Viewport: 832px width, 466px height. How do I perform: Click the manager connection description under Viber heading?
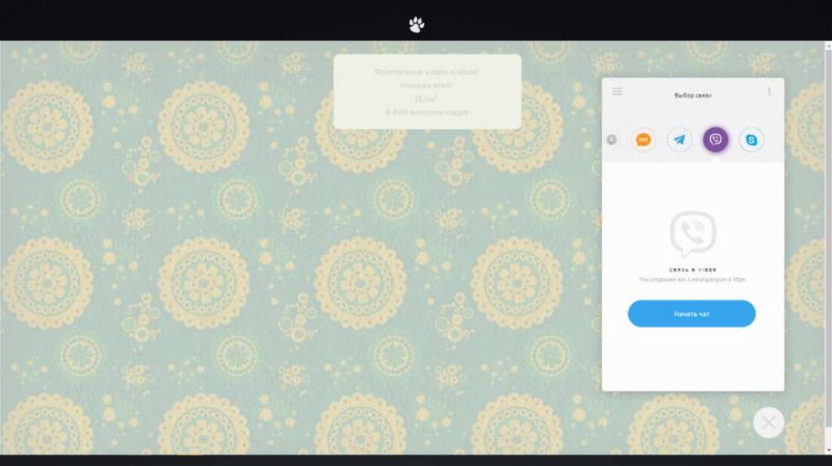point(692,279)
